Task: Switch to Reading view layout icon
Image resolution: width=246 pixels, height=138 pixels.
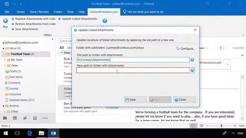Action: click(x=201, y=126)
